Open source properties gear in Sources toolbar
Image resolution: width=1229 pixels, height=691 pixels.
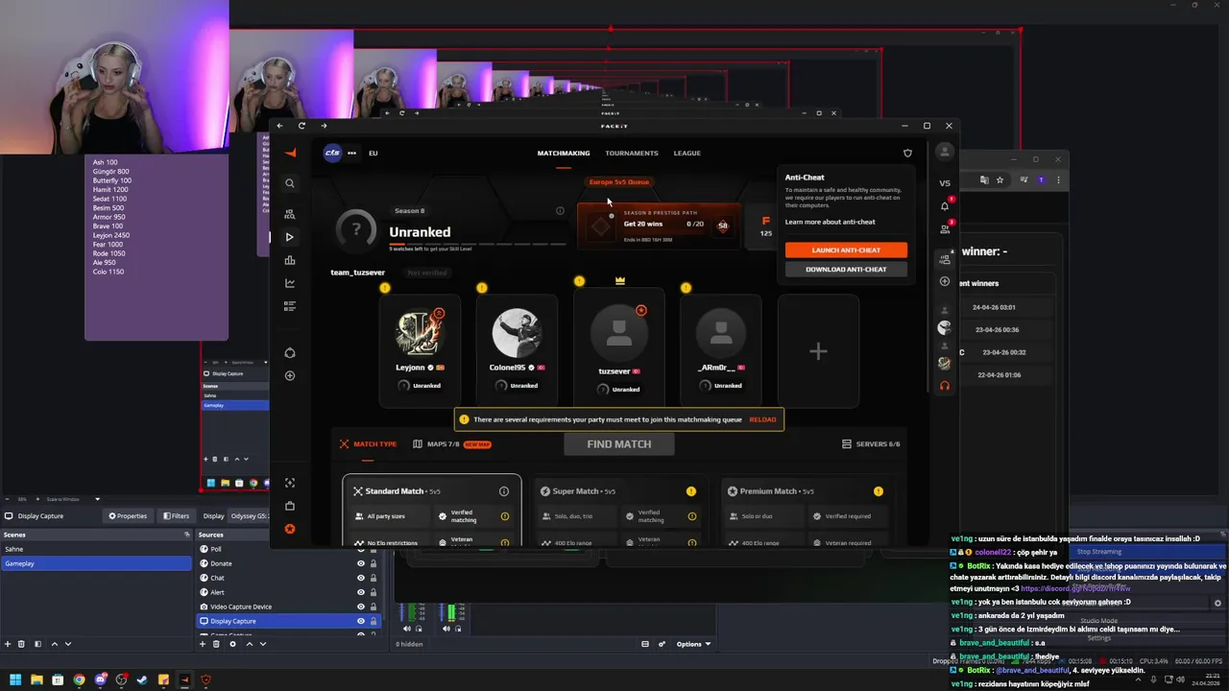pyautogui.click(x=232, y=644)
